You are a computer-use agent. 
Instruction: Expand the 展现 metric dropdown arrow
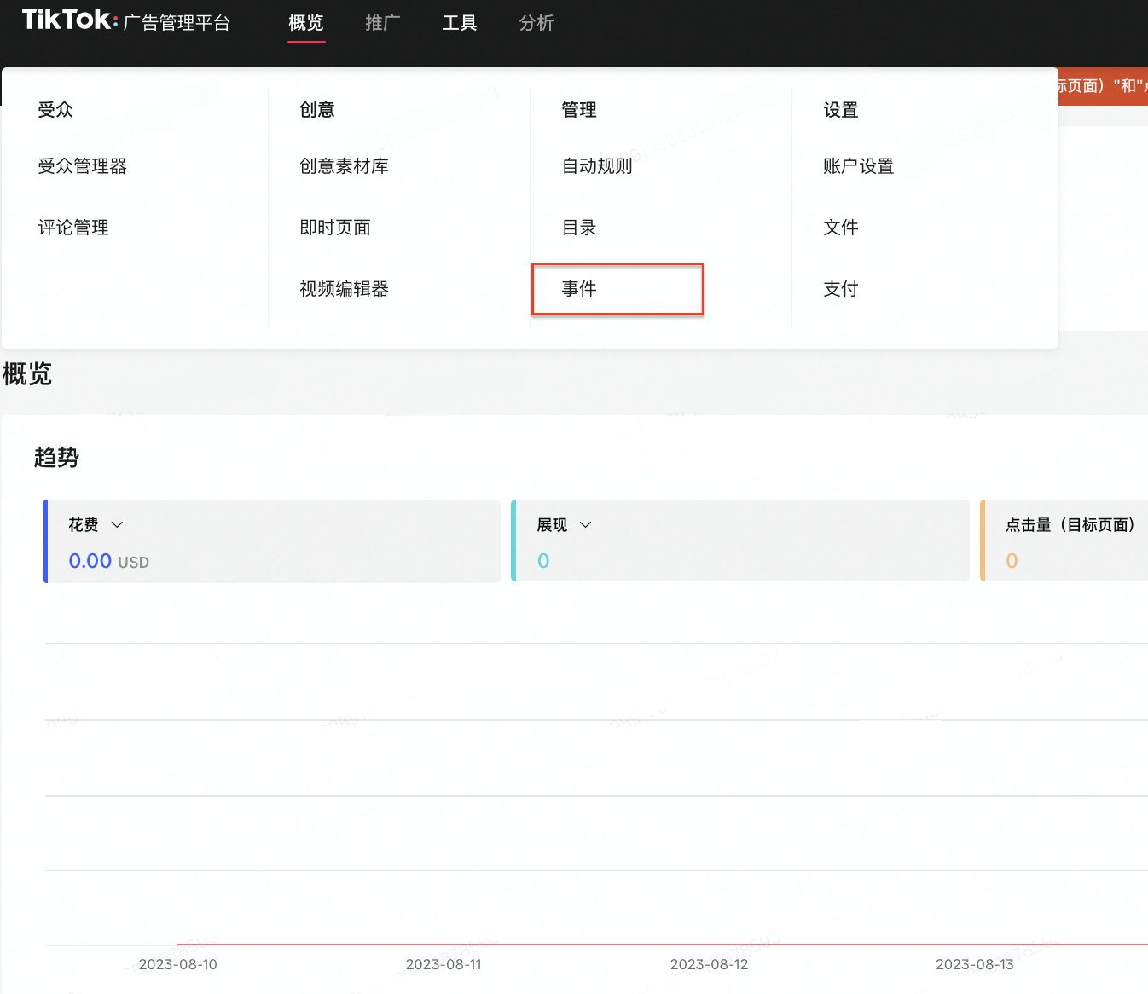tap(586, 525)
